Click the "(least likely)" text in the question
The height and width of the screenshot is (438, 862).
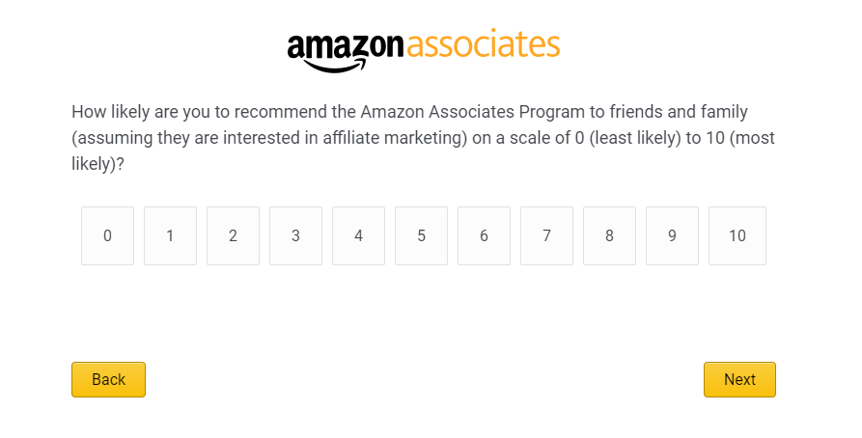tap(636, 138)
